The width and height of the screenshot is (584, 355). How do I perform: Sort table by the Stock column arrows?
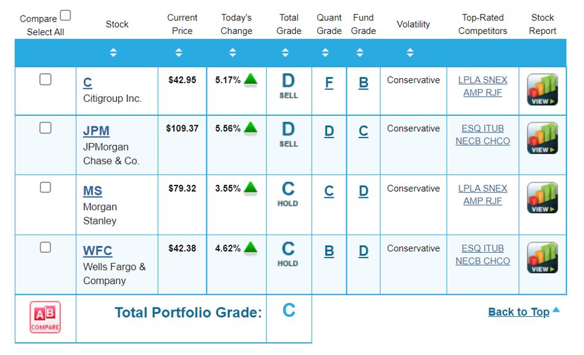pos(113,53)
